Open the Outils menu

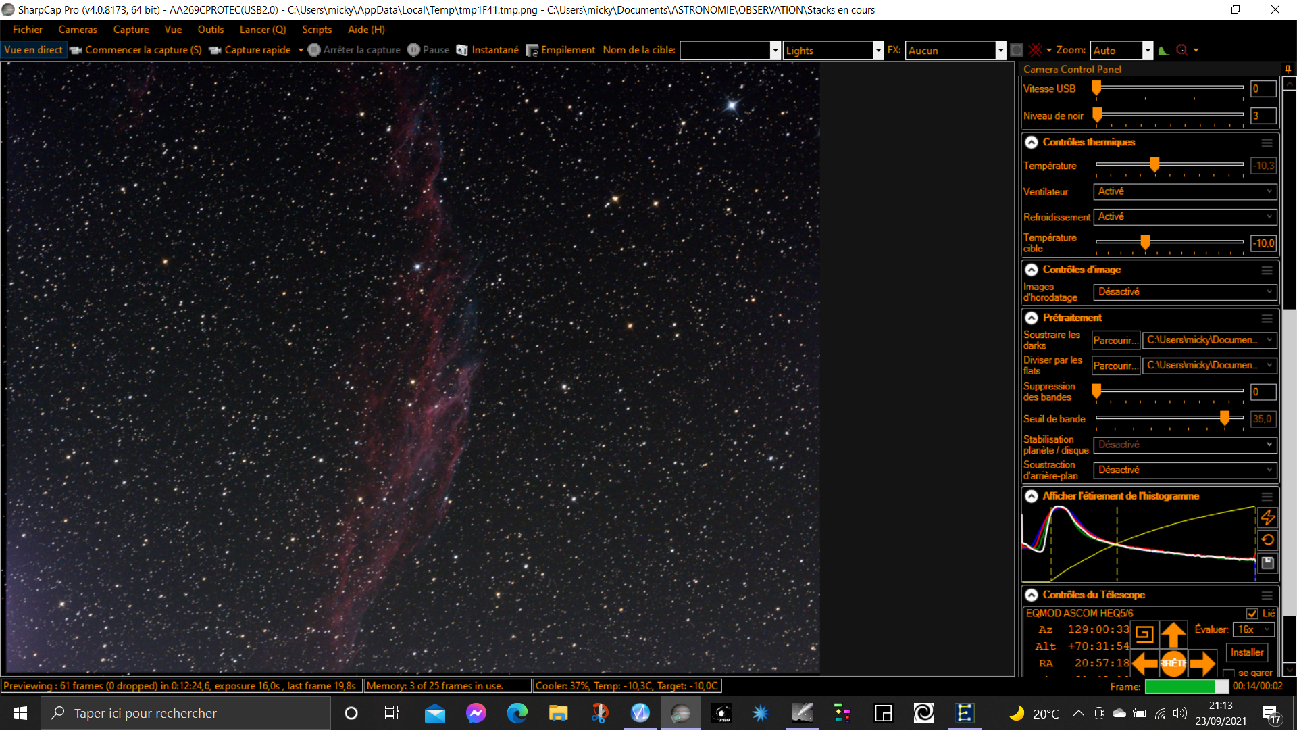[x=211, y=30]
